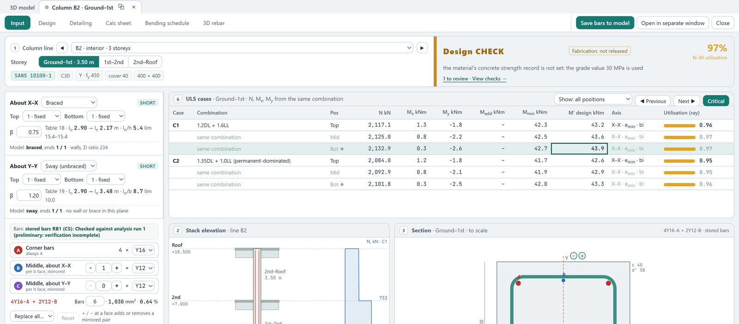
Task: Open the X–X Top end fixity dropdown
Action: [x=42, y=116]
